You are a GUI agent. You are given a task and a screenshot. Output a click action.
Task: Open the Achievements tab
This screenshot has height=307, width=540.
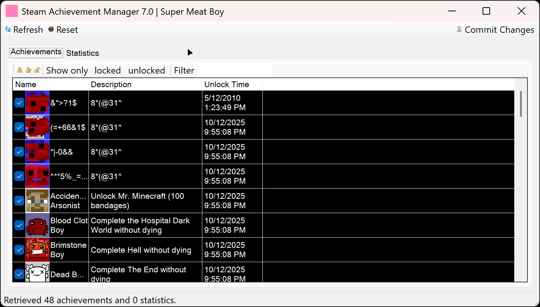36,52
